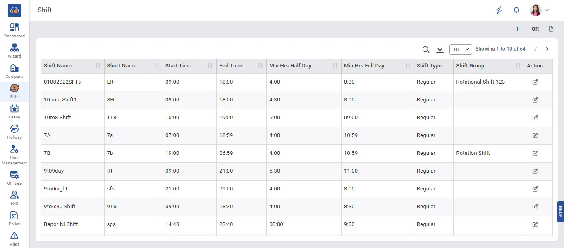
Task: Click the plus icon to add shift
Action: [517, 29]
